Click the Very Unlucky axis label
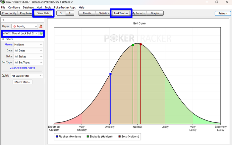The width and height of the screenshot is (232, 145). pos(82,128)
